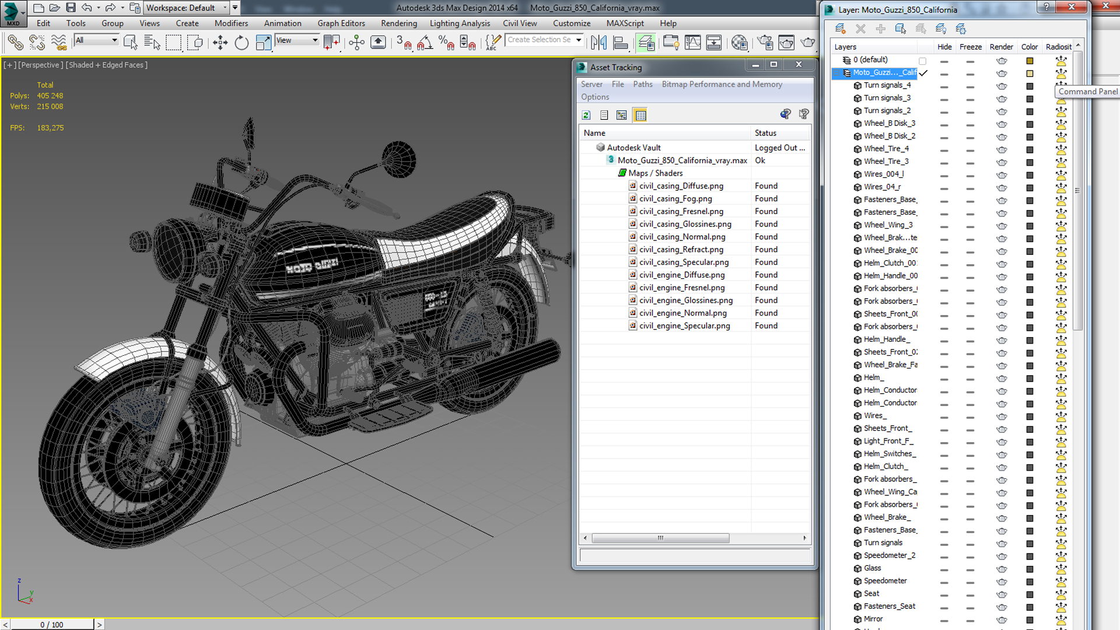Viewport: 1120px width, 630px height.
Task: Step timeline forward with right arrow
Action: pyautogui.click(x=99, y=624)
